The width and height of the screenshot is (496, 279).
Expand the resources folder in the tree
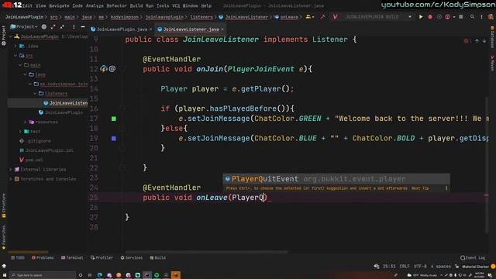point(26,122)
